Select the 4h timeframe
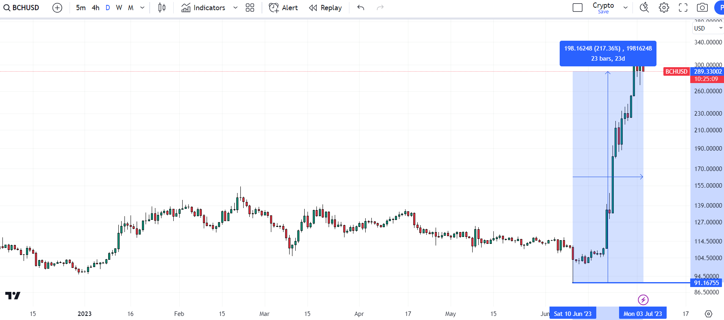 click(x=96, y=8)
